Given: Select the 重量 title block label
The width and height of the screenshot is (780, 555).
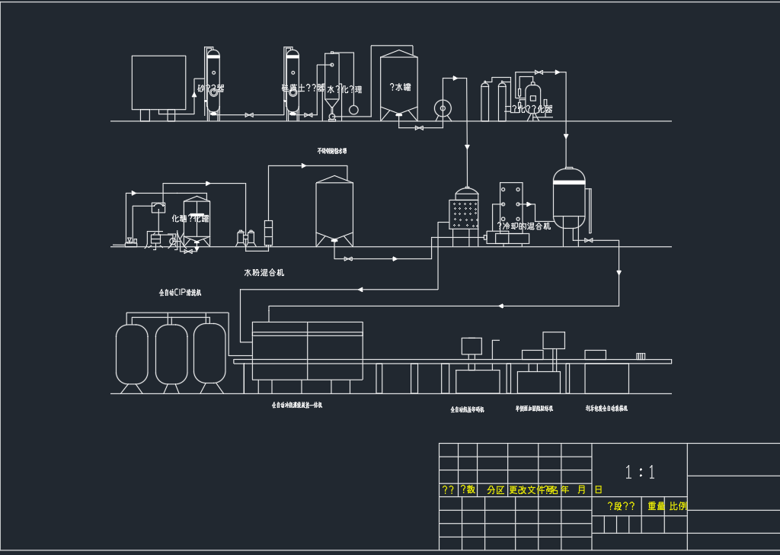Looking at the screenshot, I should coord(656,506).
